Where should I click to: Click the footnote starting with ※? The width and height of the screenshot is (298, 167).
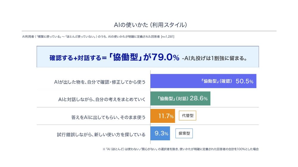pos(181,149)
